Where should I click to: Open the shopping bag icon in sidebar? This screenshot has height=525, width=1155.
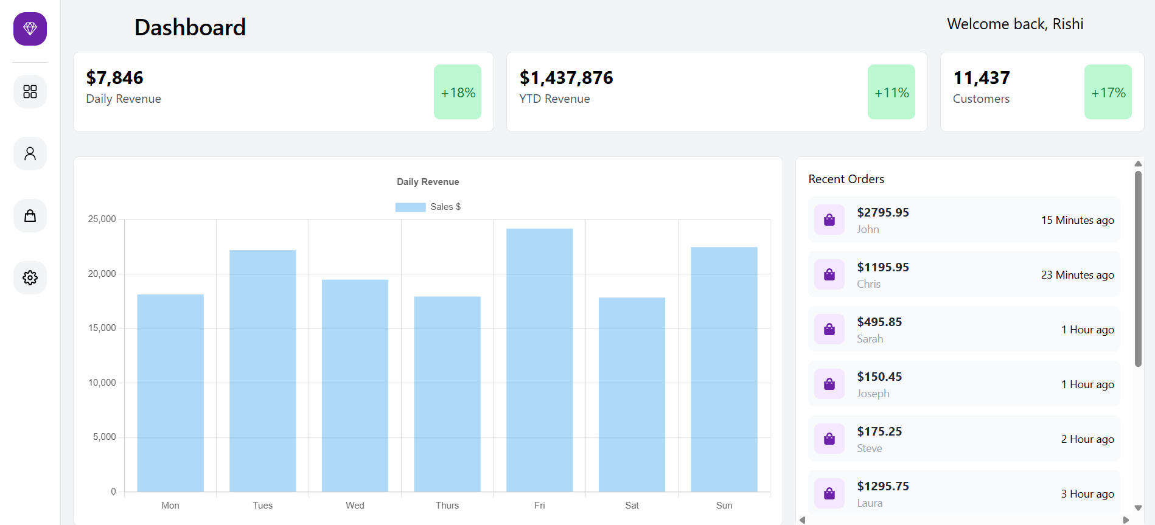(30, 215)
